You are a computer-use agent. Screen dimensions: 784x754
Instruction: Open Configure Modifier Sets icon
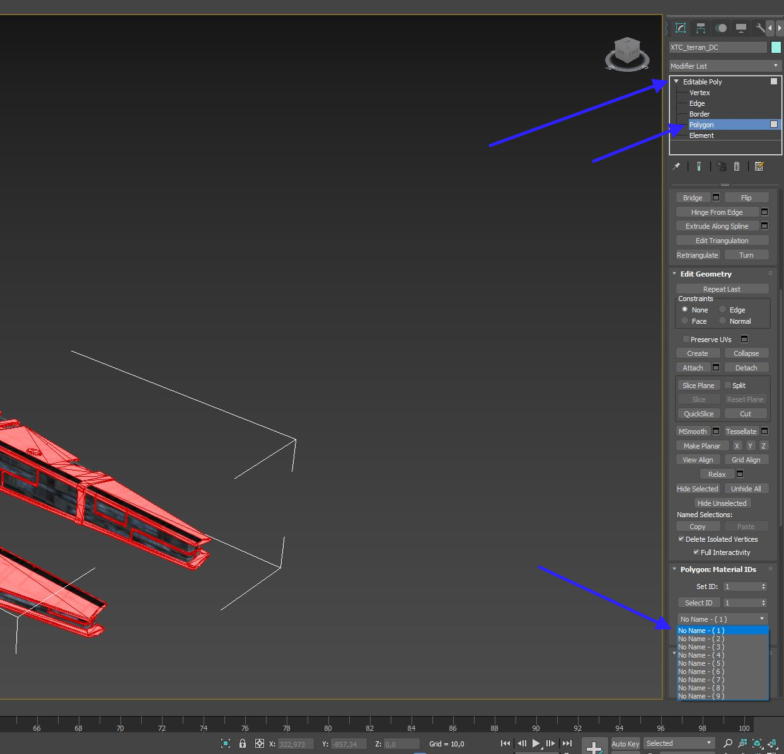click(x=759, y=166)
